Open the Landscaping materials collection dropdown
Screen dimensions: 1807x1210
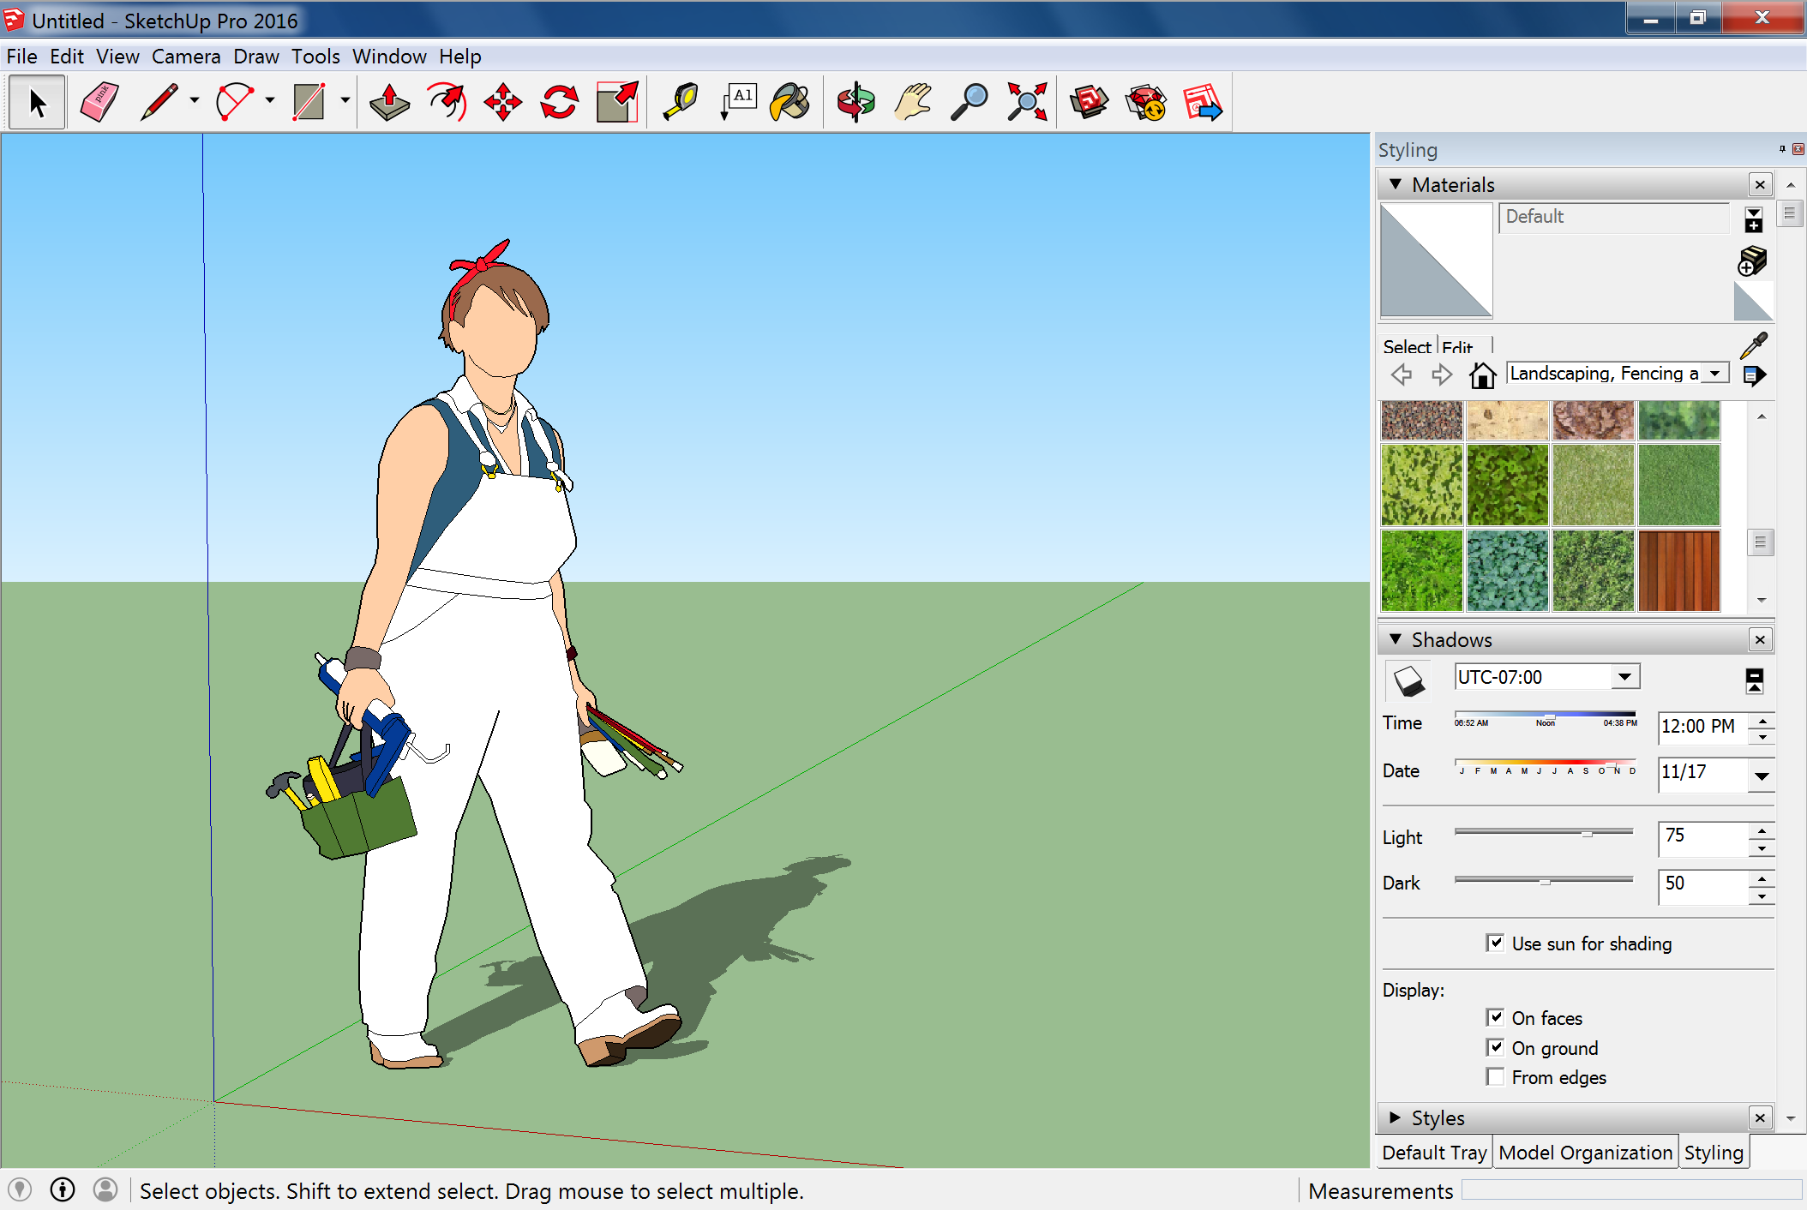[1714, 374]
